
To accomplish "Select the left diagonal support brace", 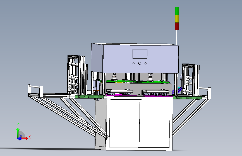I will (x=68, y=116).
